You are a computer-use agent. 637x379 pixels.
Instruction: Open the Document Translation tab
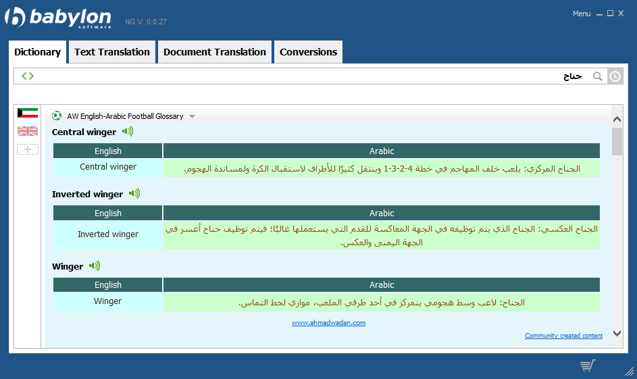coord(215,52)
